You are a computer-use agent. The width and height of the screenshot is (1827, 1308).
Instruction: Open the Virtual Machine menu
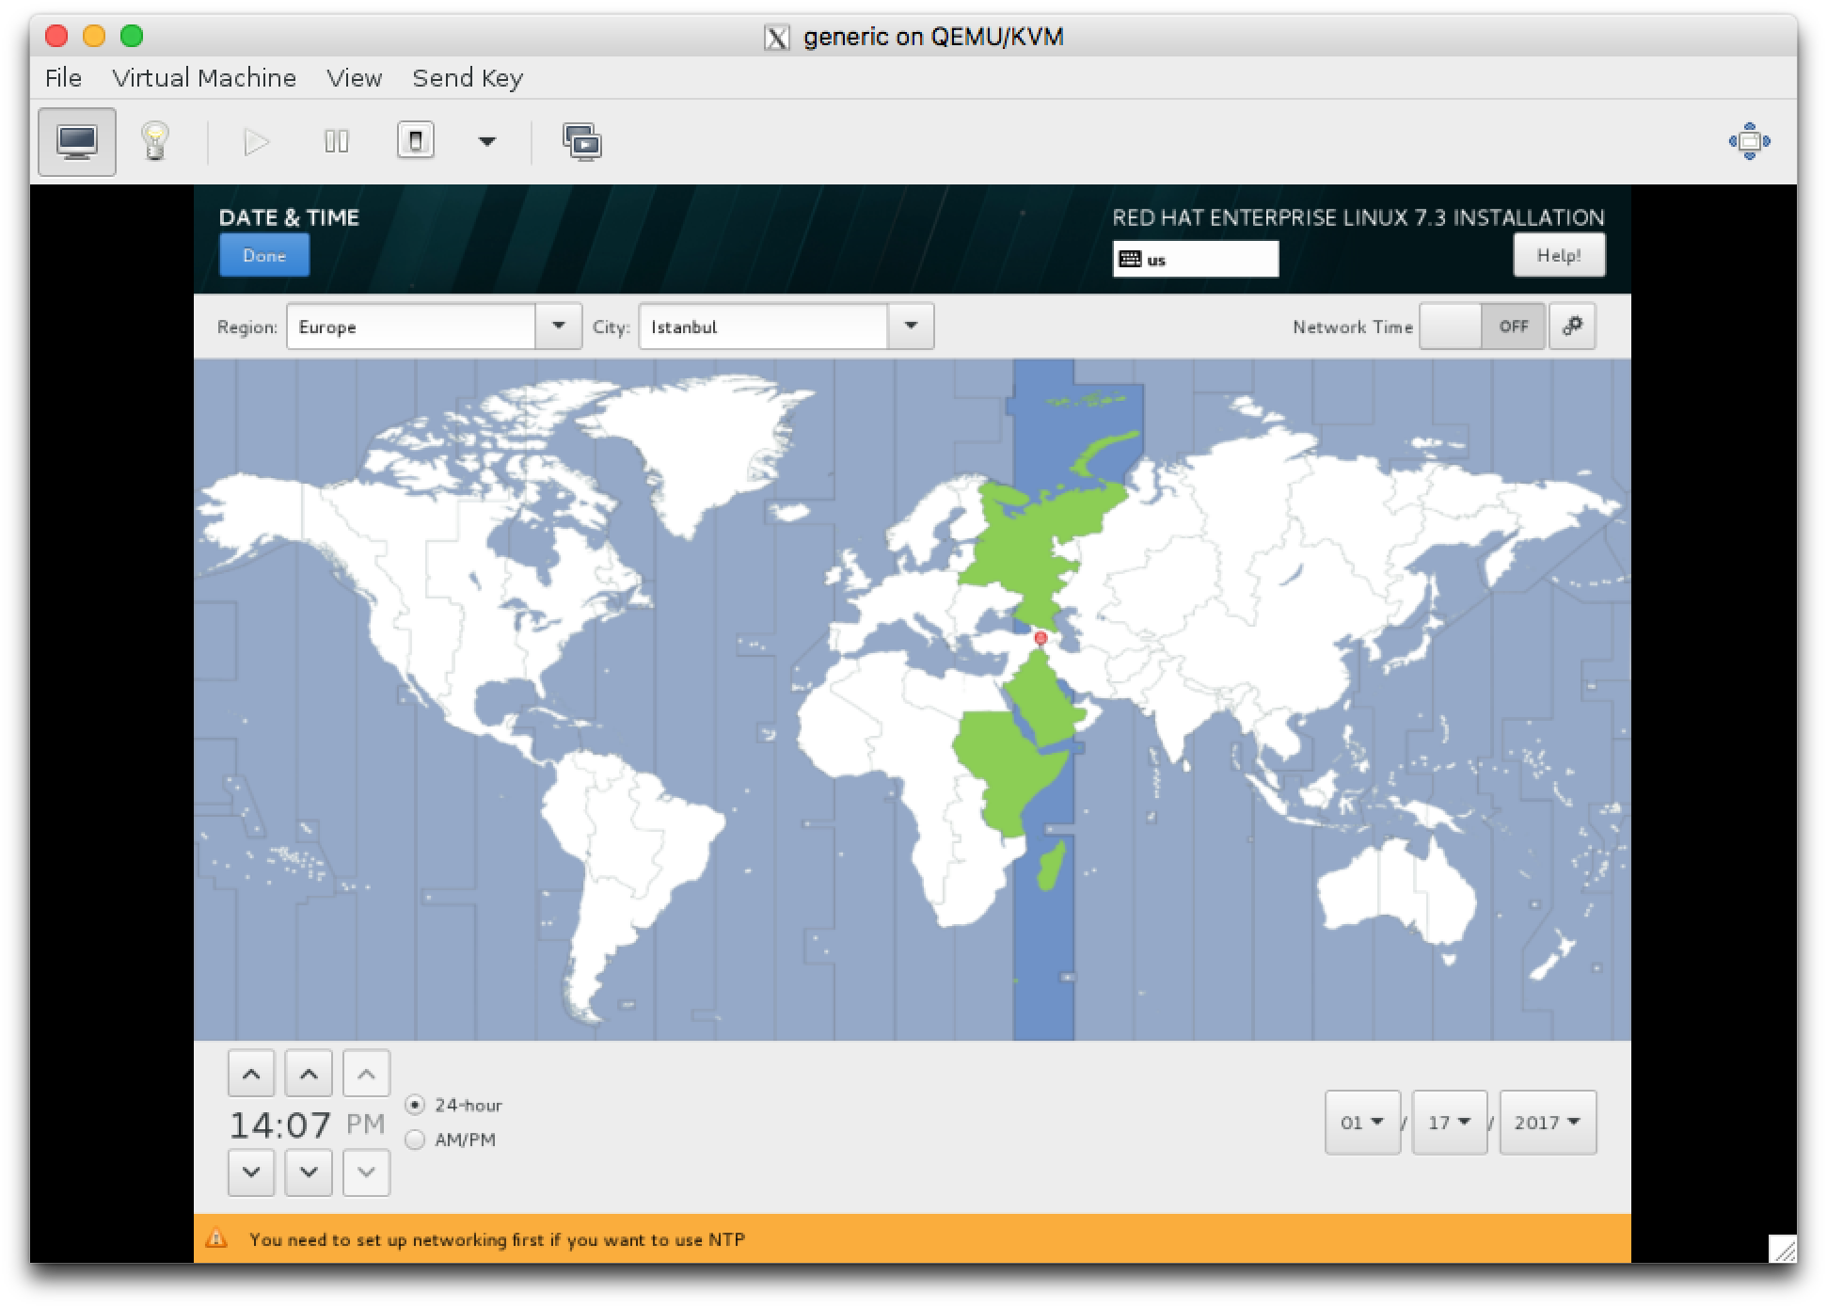click(x=204, y=78)
